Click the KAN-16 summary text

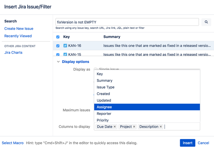tap(157, 45)
